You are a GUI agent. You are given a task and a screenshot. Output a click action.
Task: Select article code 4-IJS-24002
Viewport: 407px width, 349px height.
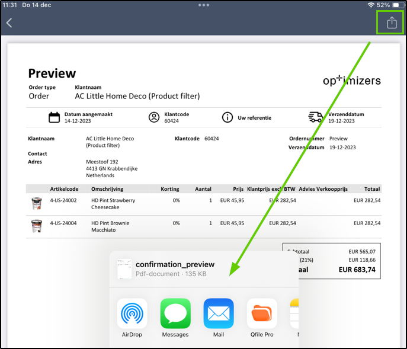tap(63, 200)
